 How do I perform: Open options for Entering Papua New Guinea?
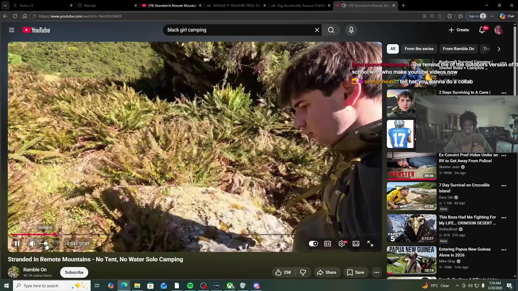pyautogui.click(x=503, y=250)
